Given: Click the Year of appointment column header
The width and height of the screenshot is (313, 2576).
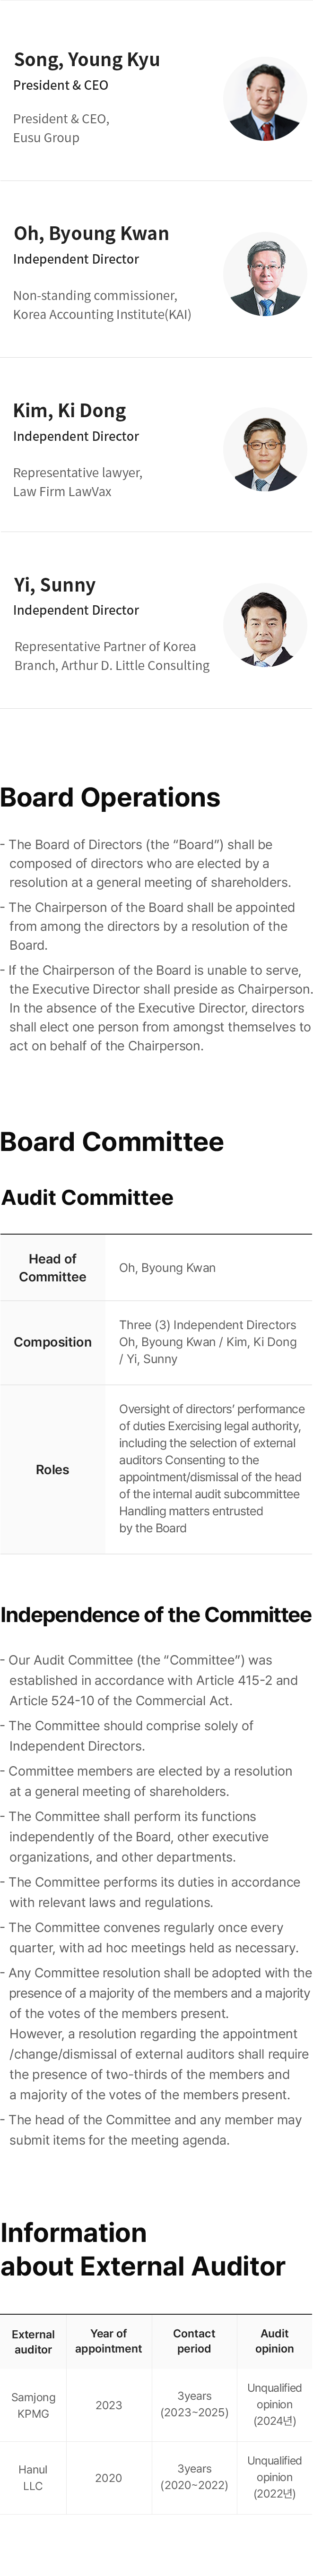Looking at the screenshot, I should point(109,2342).
